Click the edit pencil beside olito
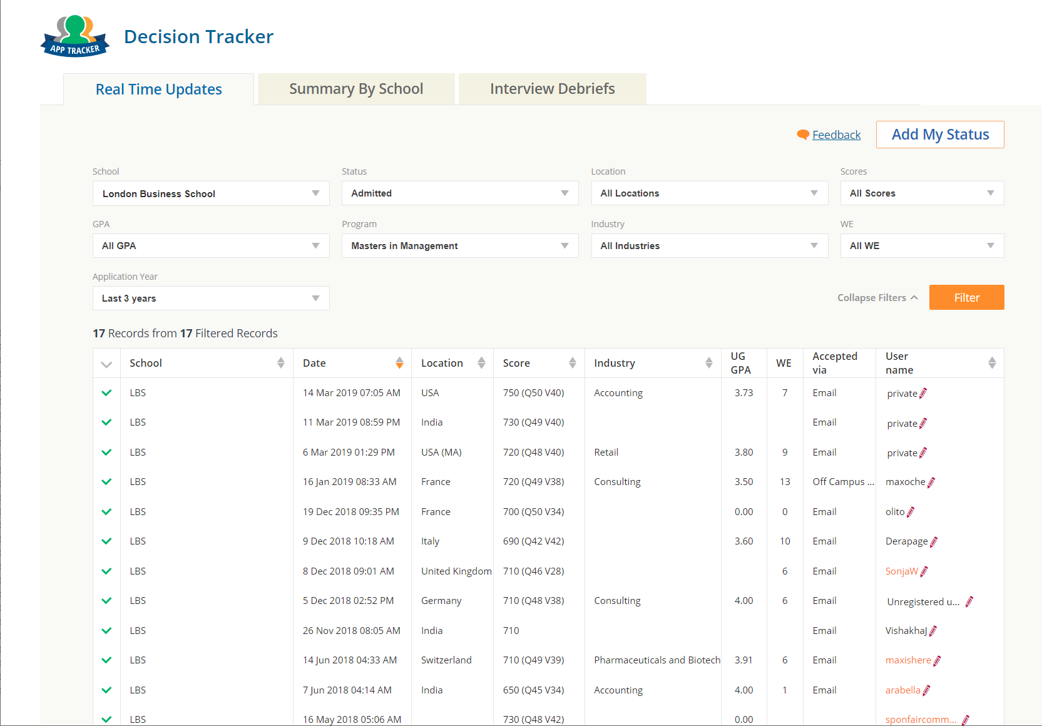Screen dimensions: 1042x726 911,512
